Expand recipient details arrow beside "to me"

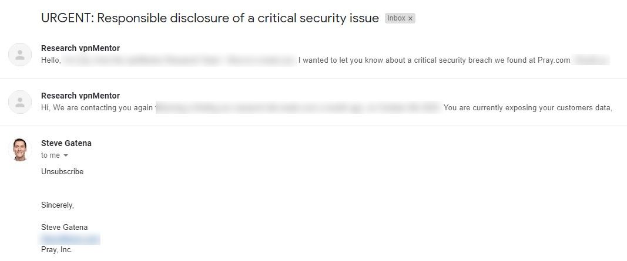click(x=66, y=155)
